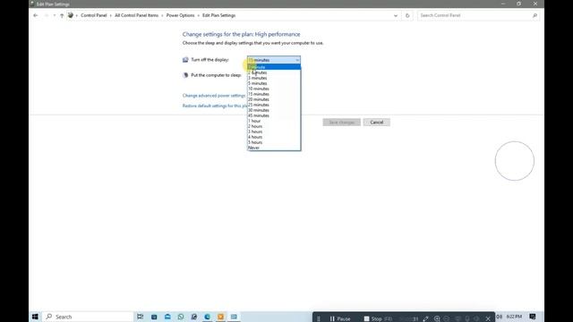Collapse the Turn off the display combo box
The image size is (573, 322).
274,60
